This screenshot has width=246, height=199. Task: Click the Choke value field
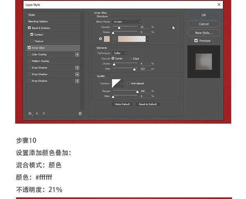pos(145,63)
